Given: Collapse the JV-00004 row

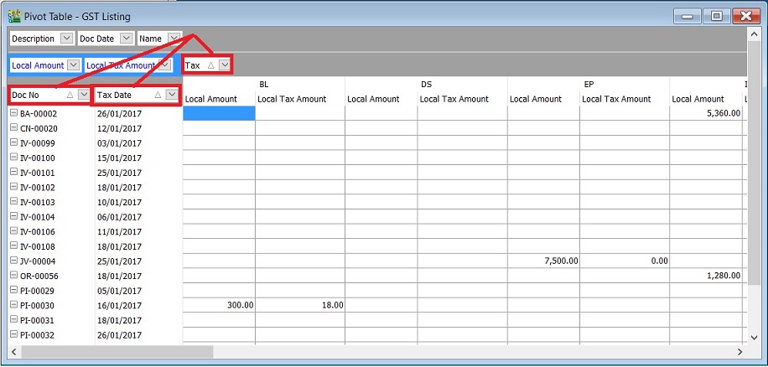Looking at the screenshot, I should [14, 261].
